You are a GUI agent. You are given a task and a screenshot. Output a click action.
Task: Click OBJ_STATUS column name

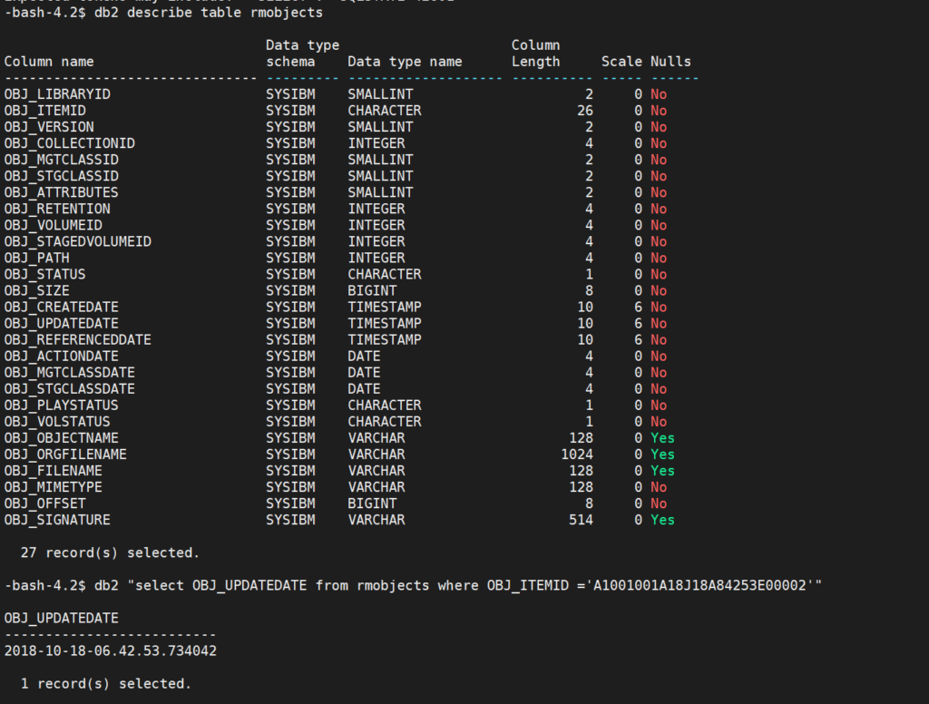click(45, 274)
